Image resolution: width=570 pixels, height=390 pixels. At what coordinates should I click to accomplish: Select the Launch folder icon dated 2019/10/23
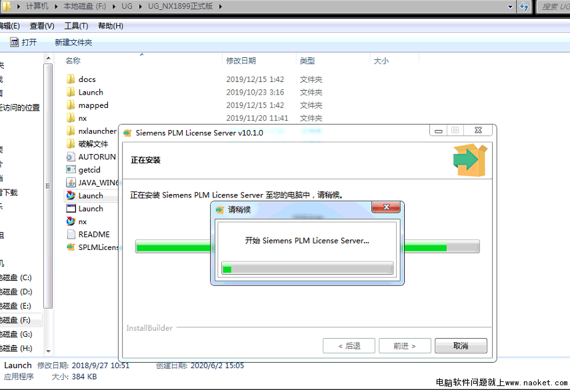coord(71,92)
